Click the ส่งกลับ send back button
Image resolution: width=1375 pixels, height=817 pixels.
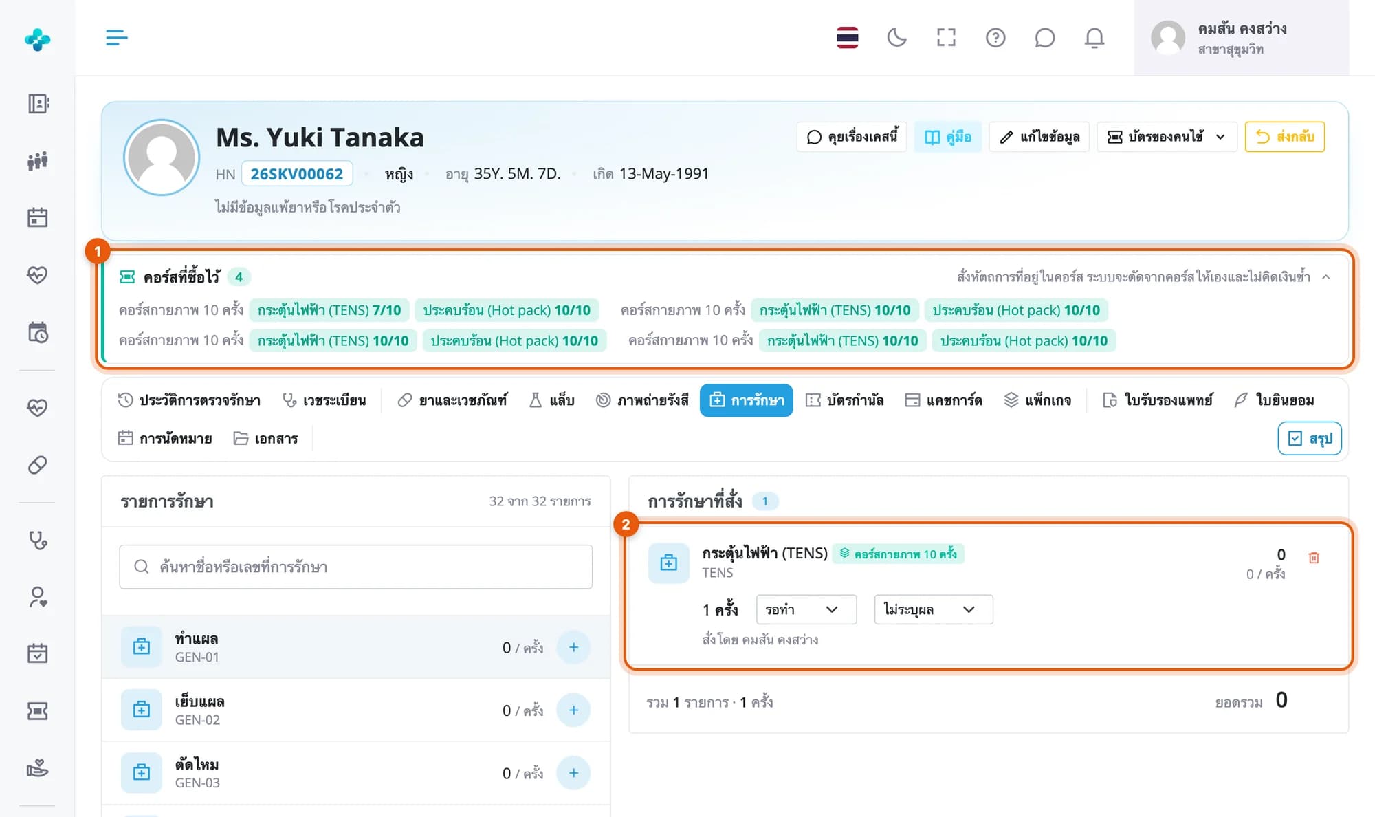[1285, 137]
